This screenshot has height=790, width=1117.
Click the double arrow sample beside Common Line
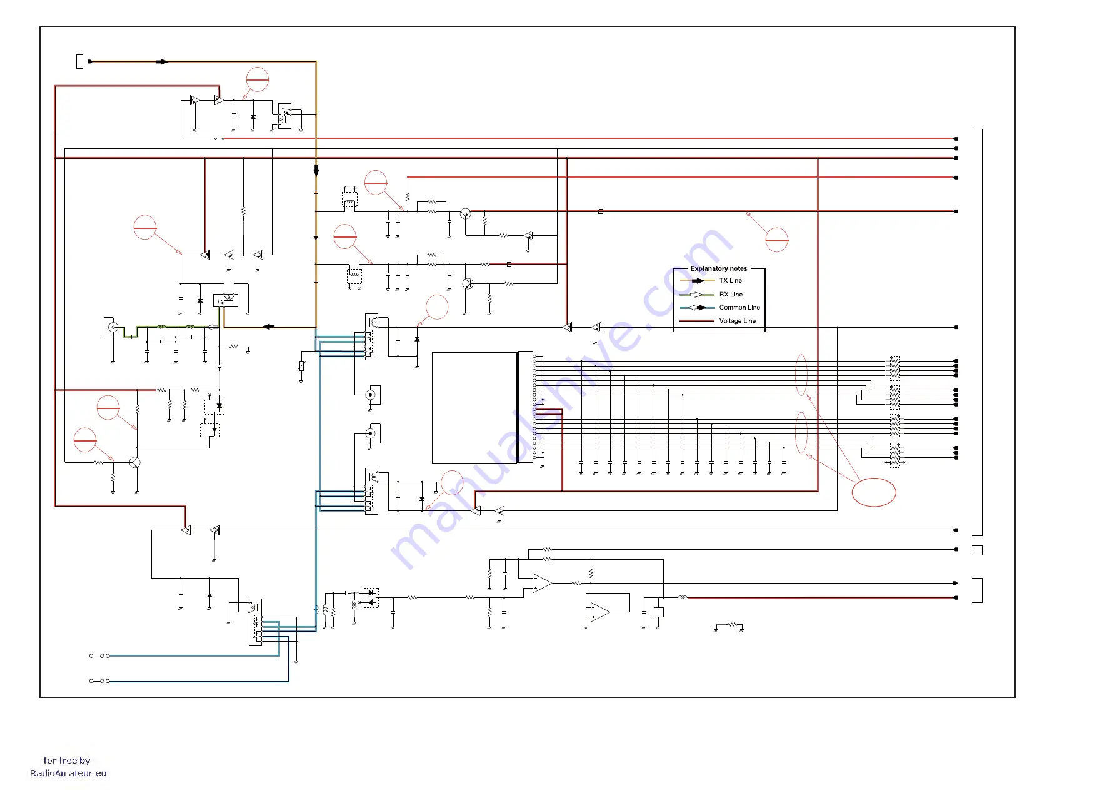click(698, 308)
